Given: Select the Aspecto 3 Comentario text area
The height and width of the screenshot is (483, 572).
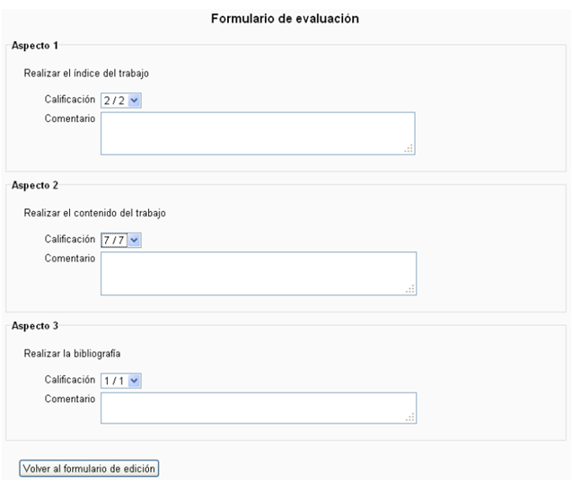Looking at the screenshot, I should [x=258, y=407].
